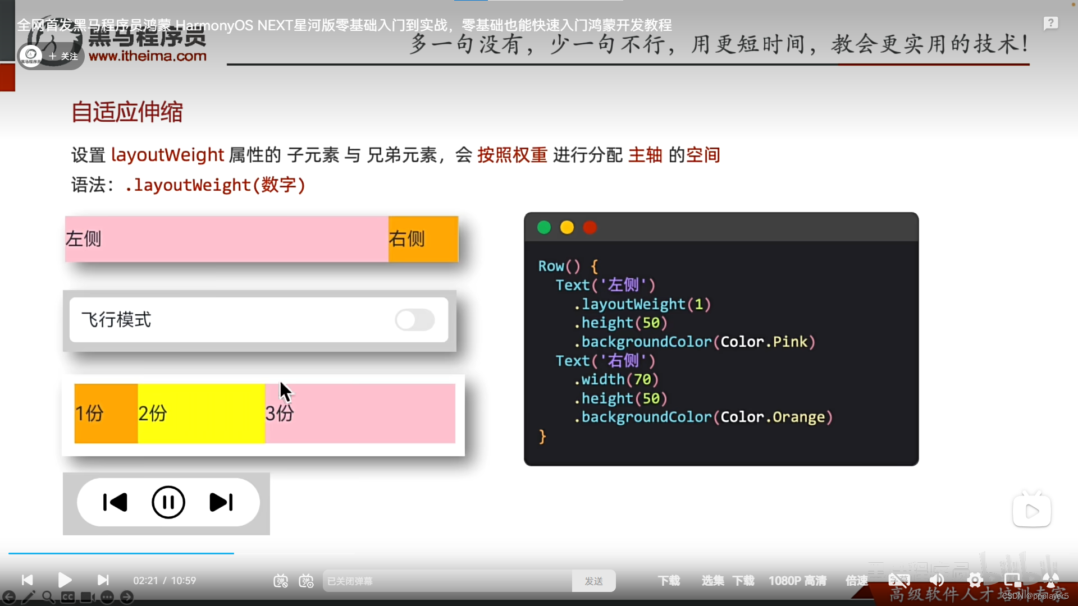Open 1080P 高清 quality selector
This screenshot has height=606, width=1078.
(x=797, y=581)
